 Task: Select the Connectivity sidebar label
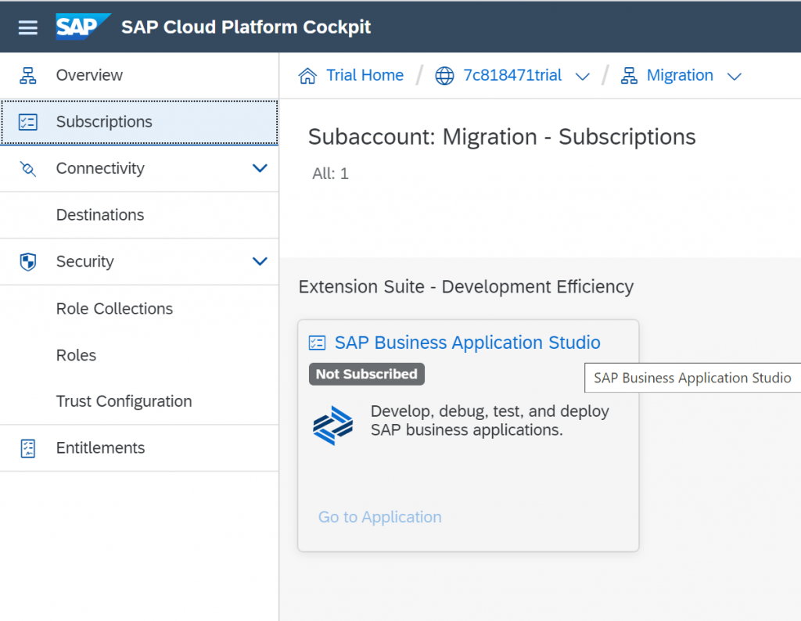pyautogui.click(x=100, y=168)
